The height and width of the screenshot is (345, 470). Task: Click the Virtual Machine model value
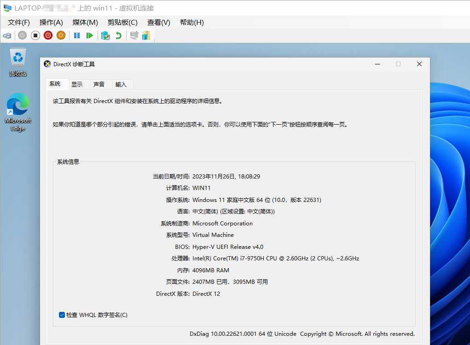pos(213,235)
